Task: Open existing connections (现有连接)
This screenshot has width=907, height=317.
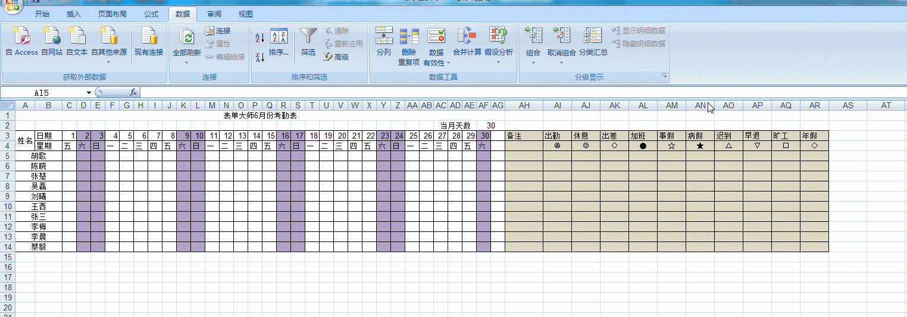Action: click(149, 41)
